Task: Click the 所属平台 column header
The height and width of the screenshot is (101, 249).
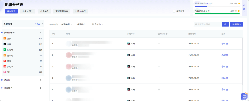Action: click(131, 34)
